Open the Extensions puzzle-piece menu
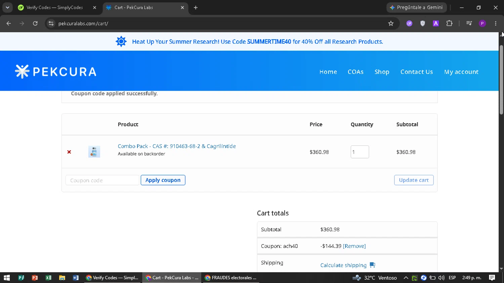The image size is (504, 283). click(x=449, y=23)
